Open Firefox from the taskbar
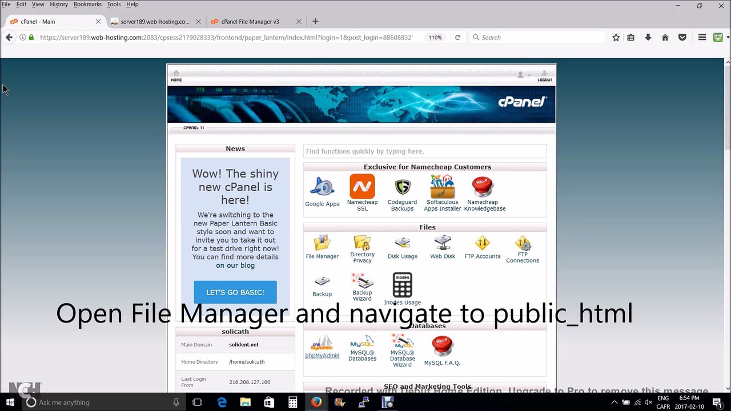The height and width of the screenshot is (411, 731). 316,402
